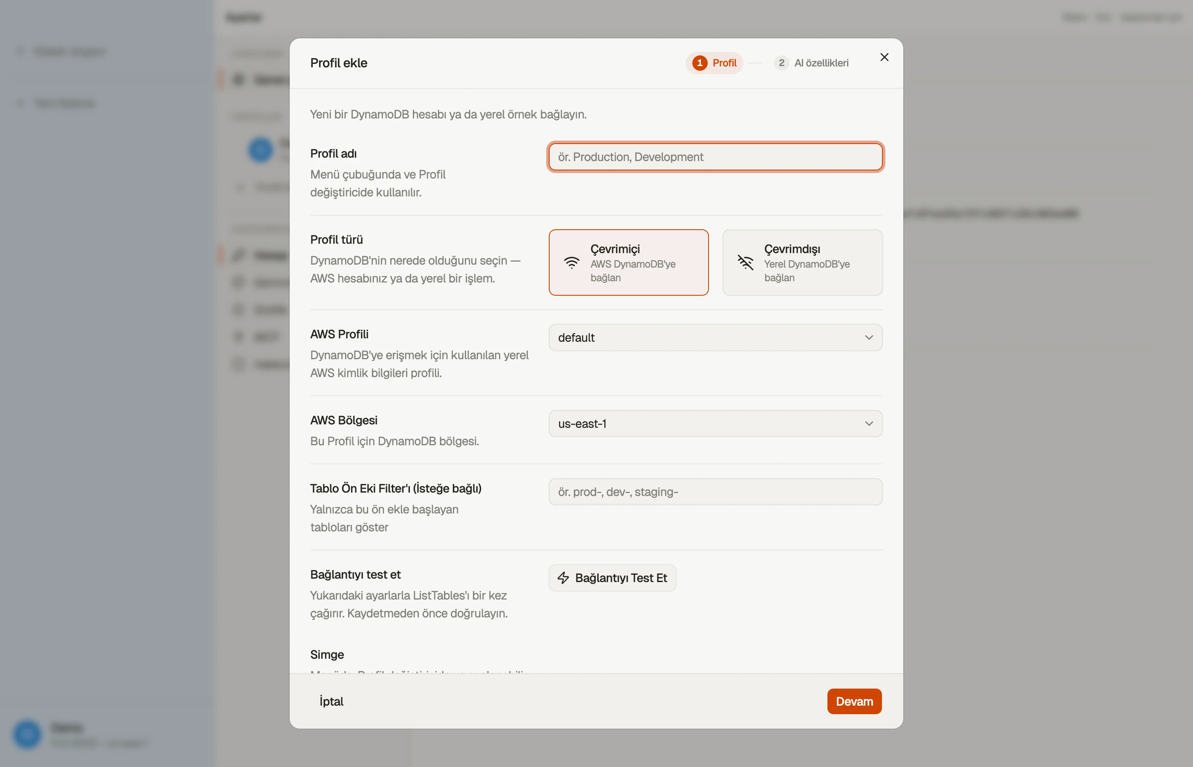Click the chevron arrow in AWS Bölgesi field

[869, 424]
